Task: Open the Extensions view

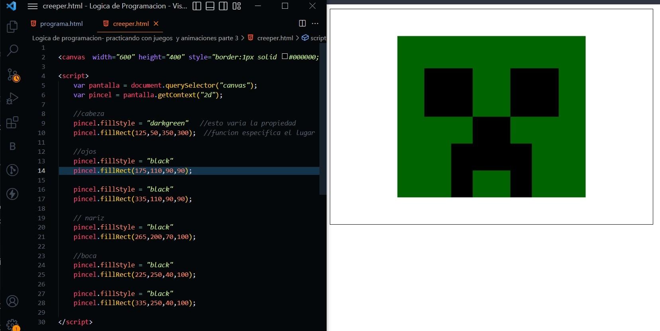Action: (12, 122)
